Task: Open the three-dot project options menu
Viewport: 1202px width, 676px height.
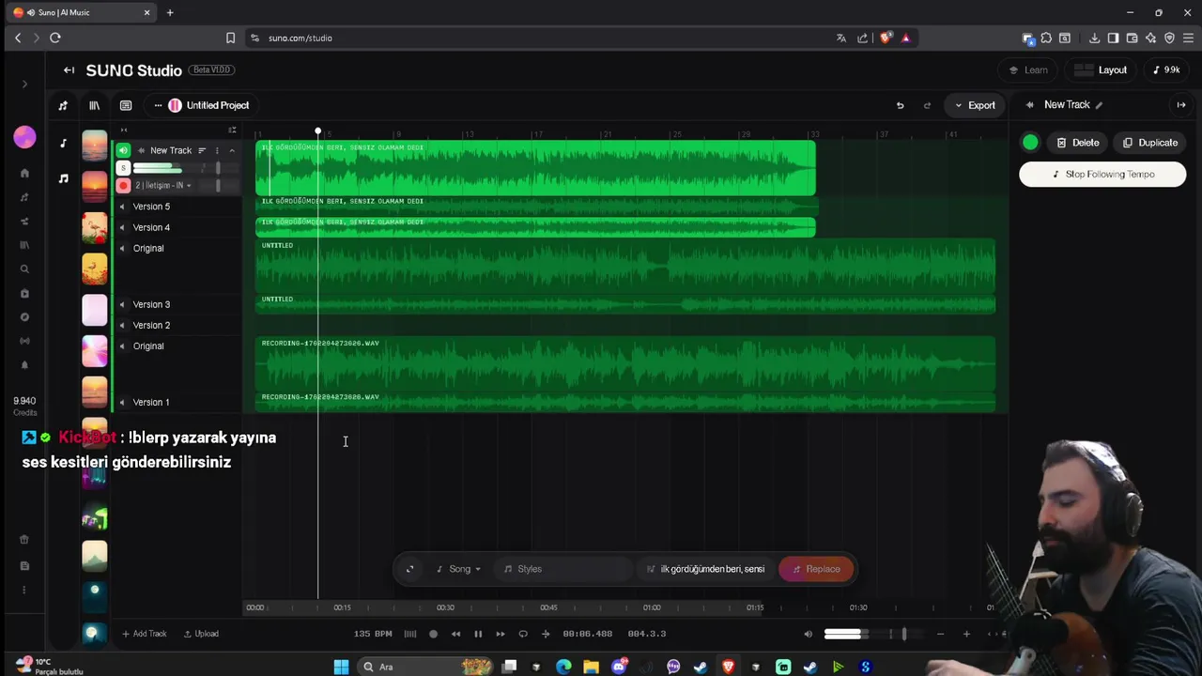Action: [x=158, y=105]
